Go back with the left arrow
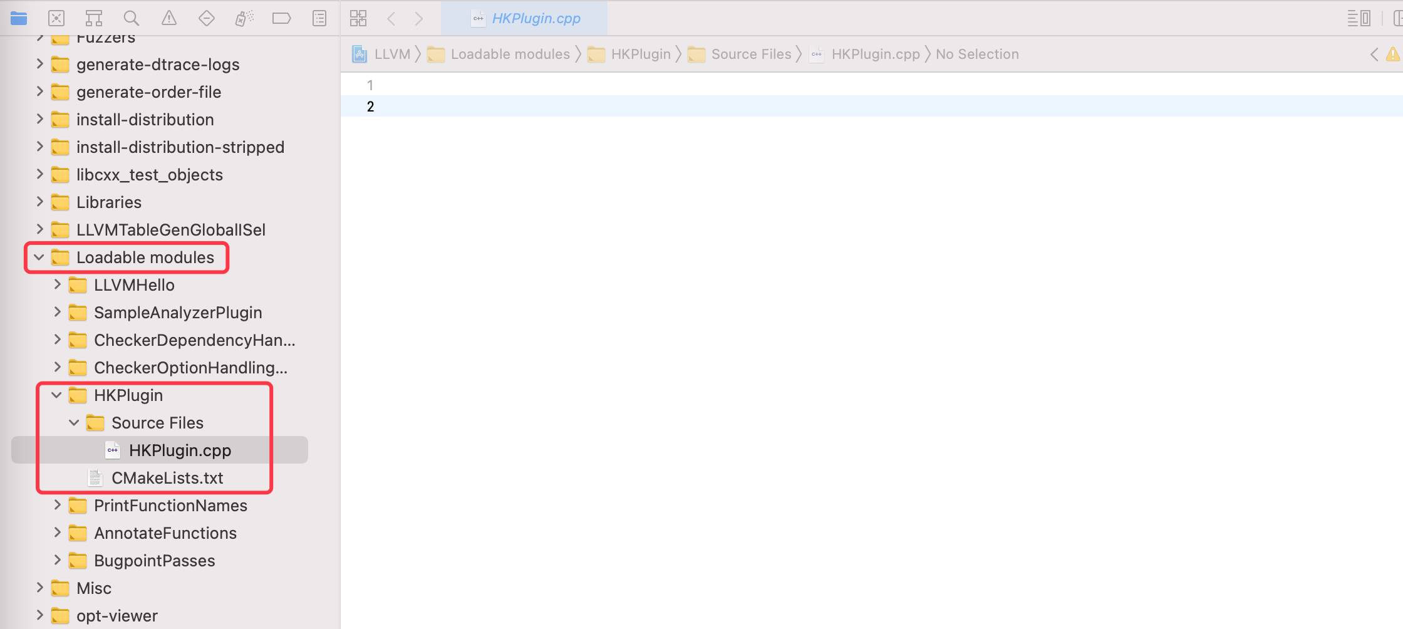1403x629 pixels. (391, 18)
